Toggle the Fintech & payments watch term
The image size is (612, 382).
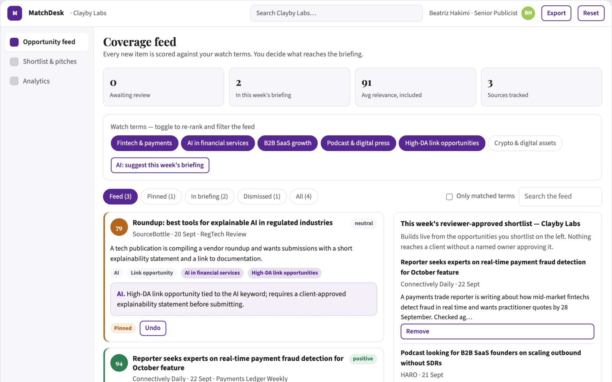coord(145,143)
